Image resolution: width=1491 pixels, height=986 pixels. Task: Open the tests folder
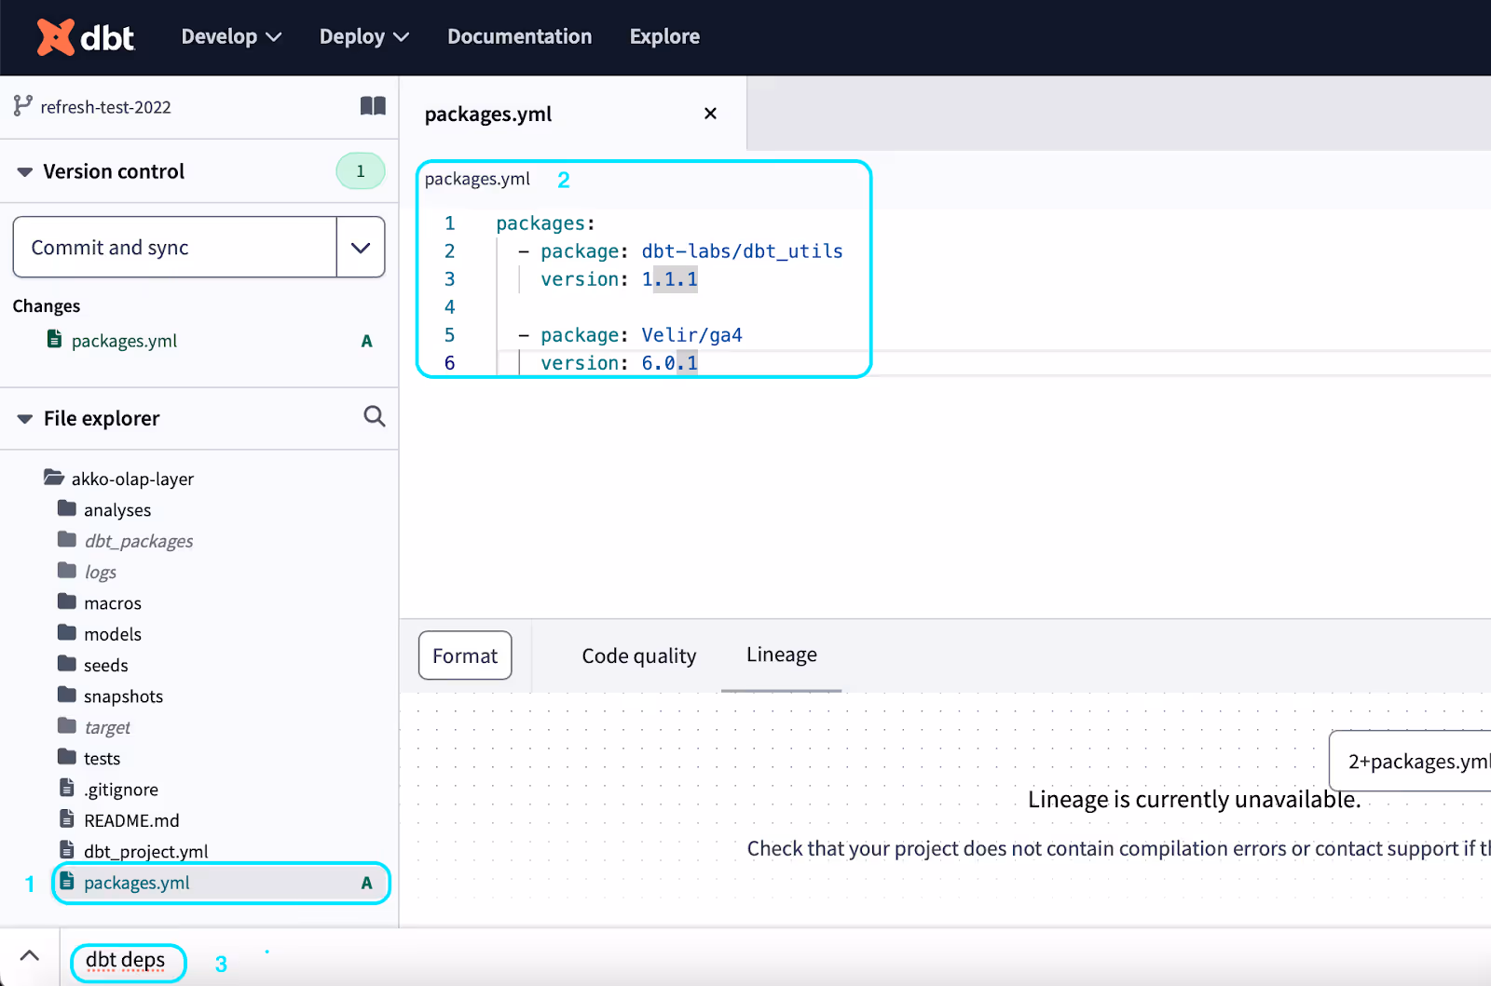pyautogui.click(x=103, y=759)
